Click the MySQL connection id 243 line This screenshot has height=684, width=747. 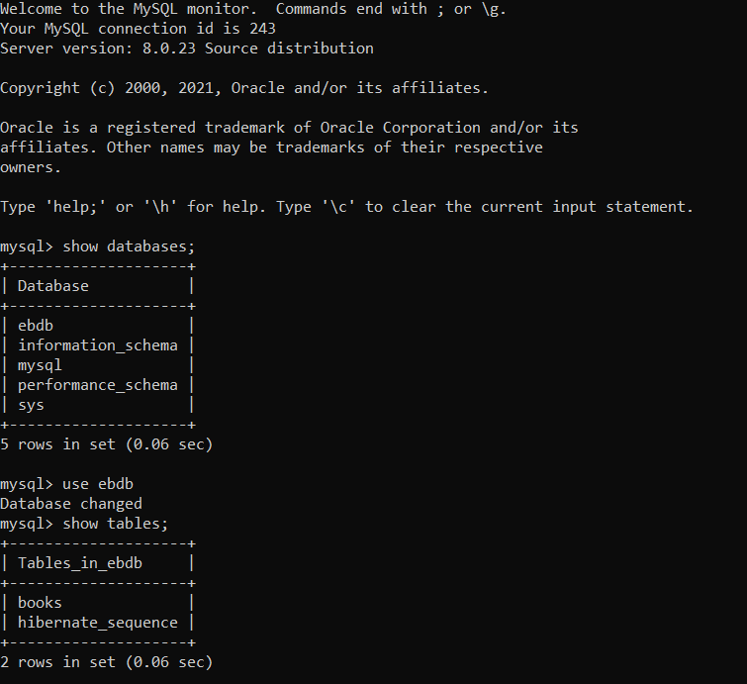pyautogui.click(x=138, y=29)
